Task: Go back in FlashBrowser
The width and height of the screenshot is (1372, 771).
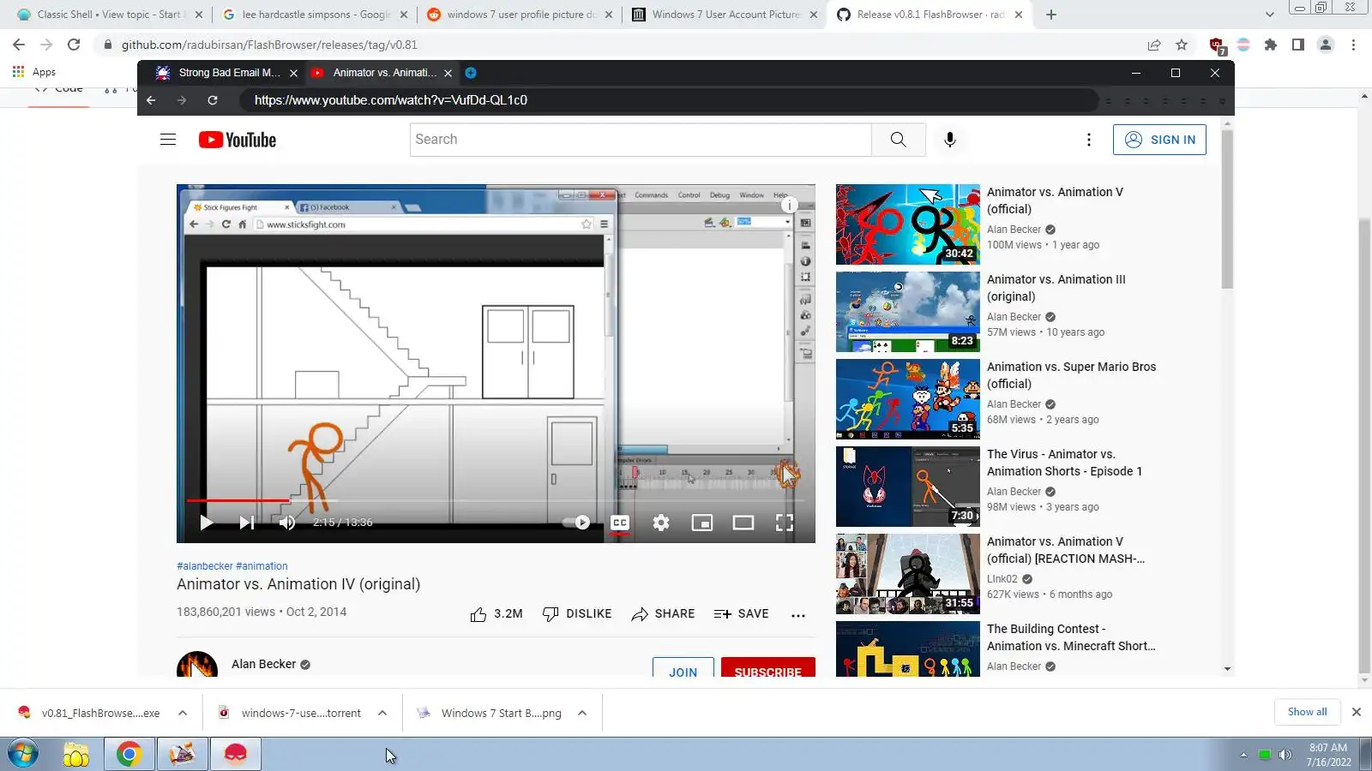Action: point(151,100)
